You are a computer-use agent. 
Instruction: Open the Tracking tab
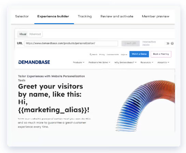[85, 16]
